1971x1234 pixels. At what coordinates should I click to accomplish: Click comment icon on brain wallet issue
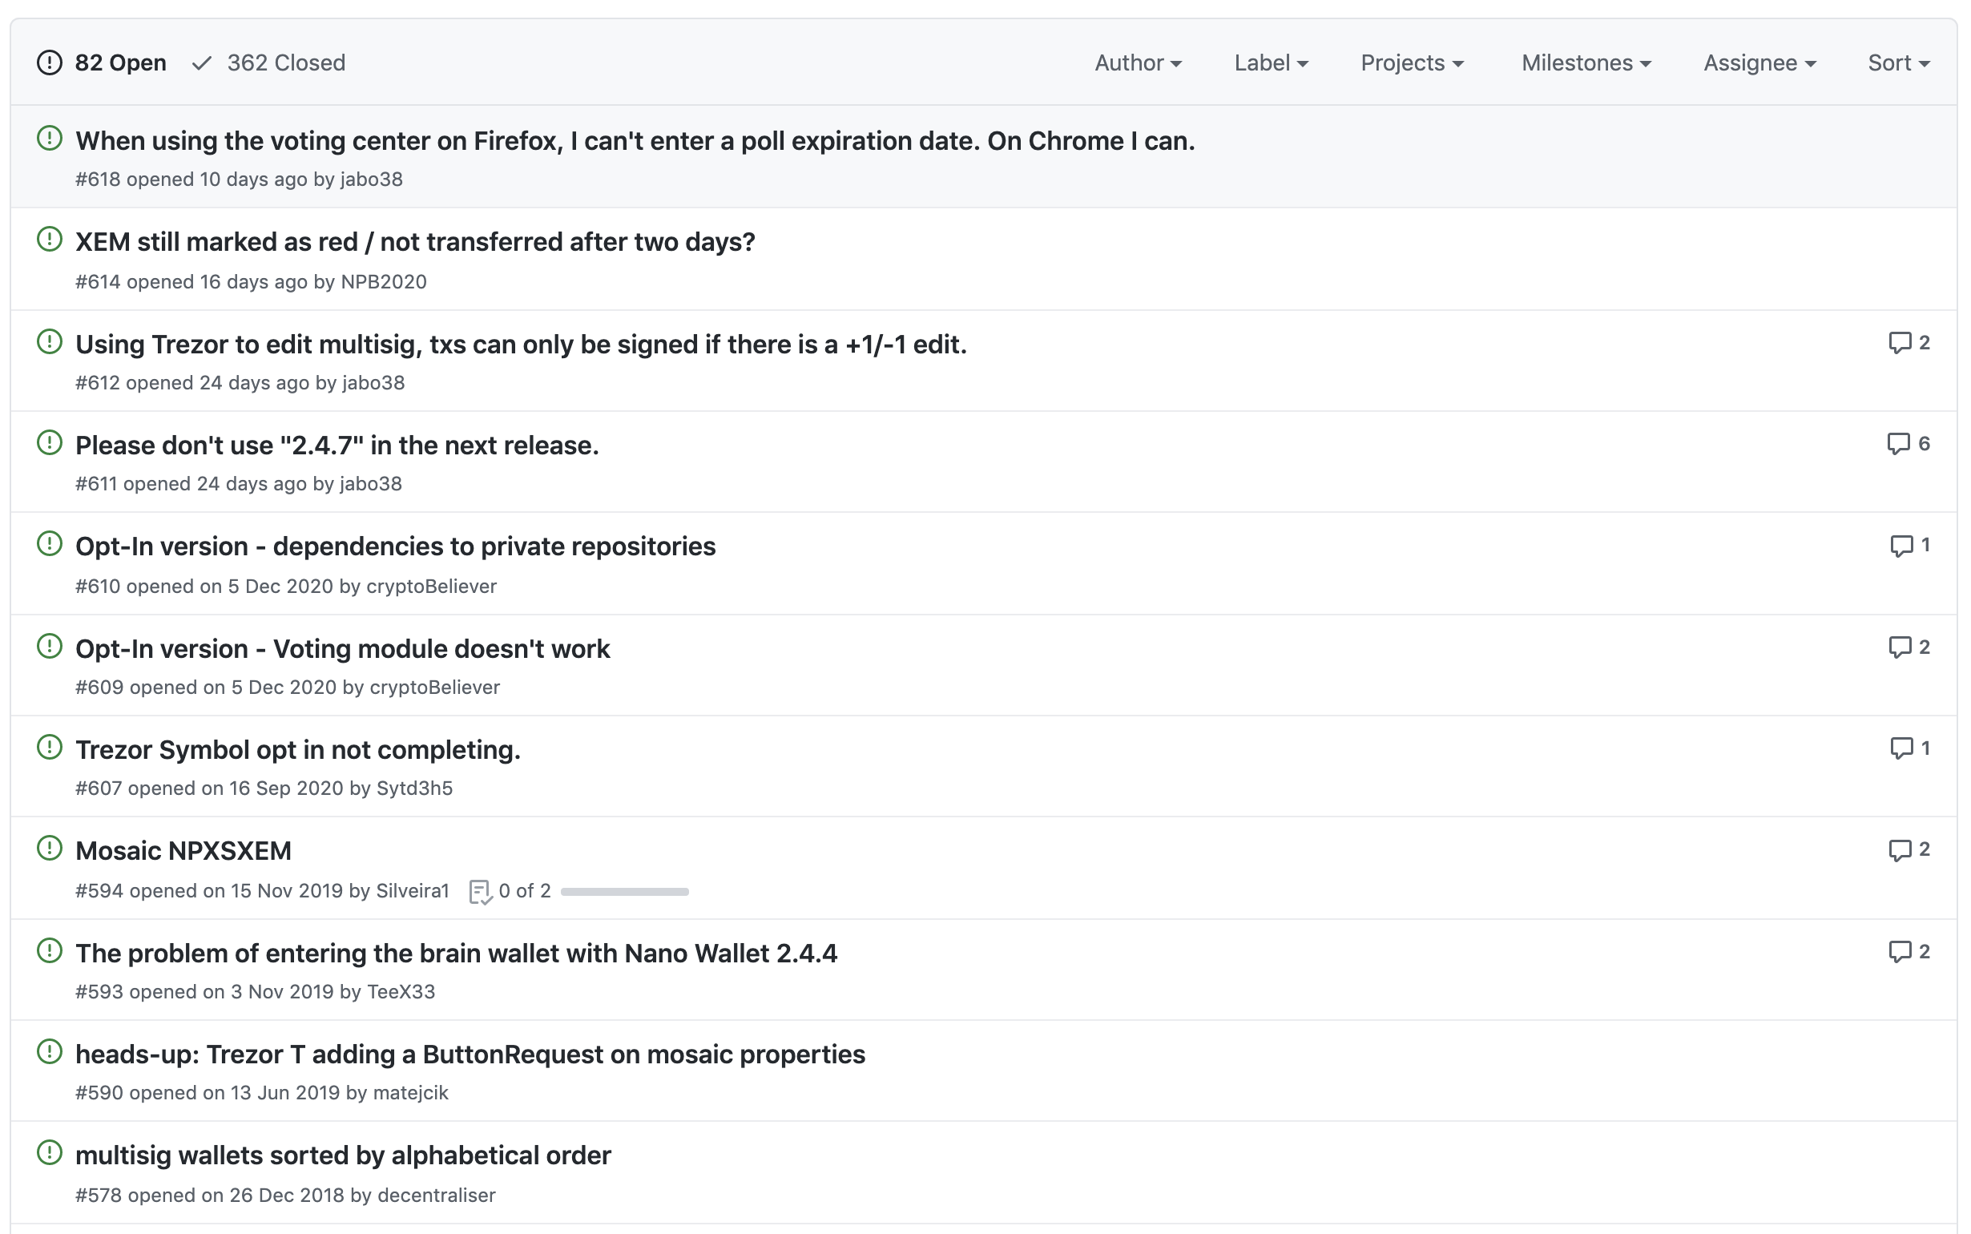tap(1899, 952)
